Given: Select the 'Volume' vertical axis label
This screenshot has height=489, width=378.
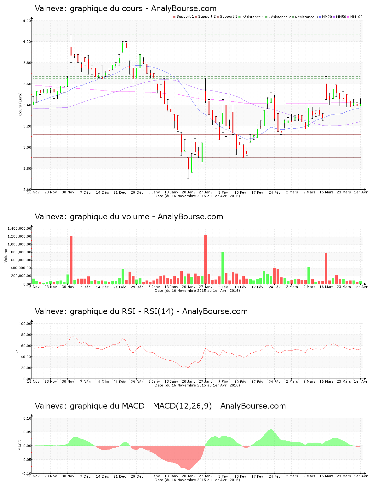Looking at the screenshot, I should (6, 256).
